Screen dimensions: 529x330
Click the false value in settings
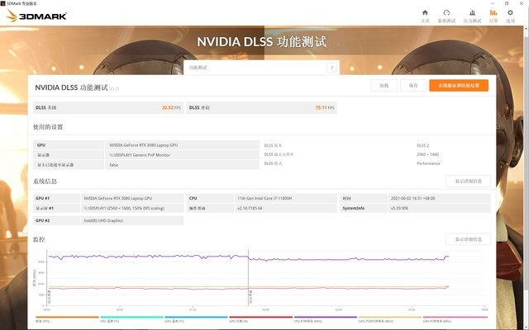pyautogui.click(x=114, y=165)
